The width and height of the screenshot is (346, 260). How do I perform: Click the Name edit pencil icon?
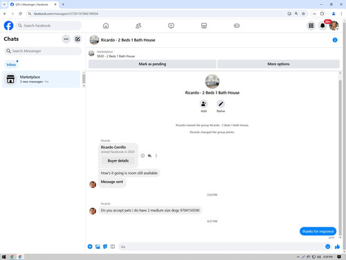click(221, 104)
